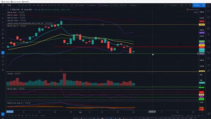Take a chart snapshot with camera icon
Image resolution: width=211 pixels, height=119 pixels.
pos(190,5)
